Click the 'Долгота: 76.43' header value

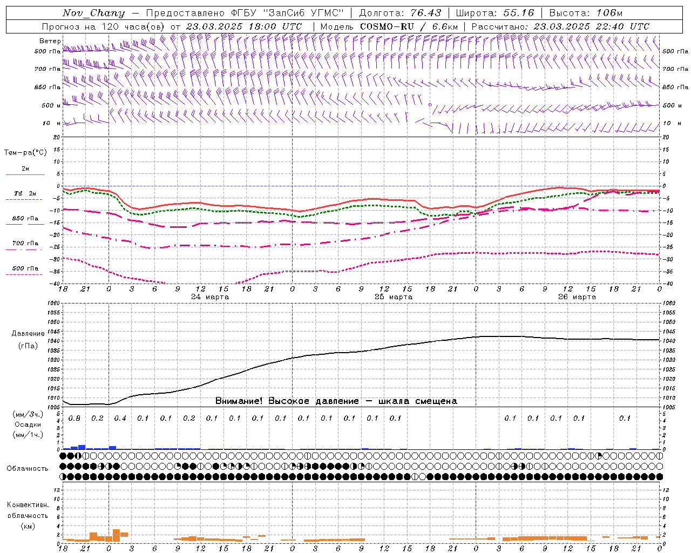pos(400,13)
